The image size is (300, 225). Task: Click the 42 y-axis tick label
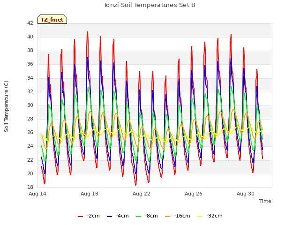tap(30, 23)
